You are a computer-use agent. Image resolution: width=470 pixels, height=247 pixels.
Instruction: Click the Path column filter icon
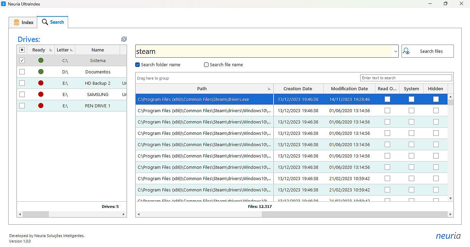[x=269, y=89]
